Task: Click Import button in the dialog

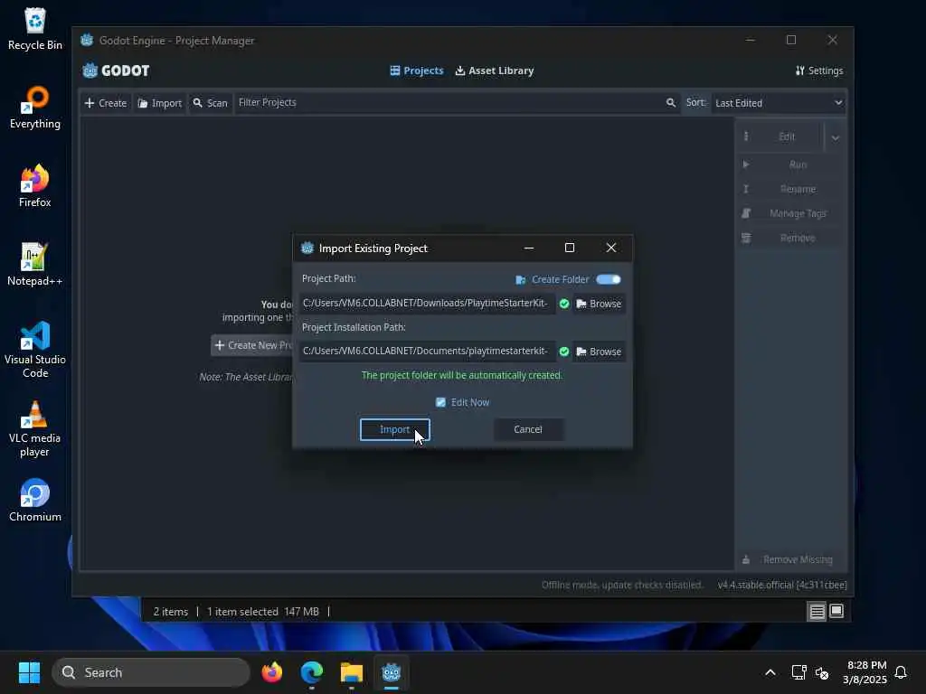Action: 394,429
